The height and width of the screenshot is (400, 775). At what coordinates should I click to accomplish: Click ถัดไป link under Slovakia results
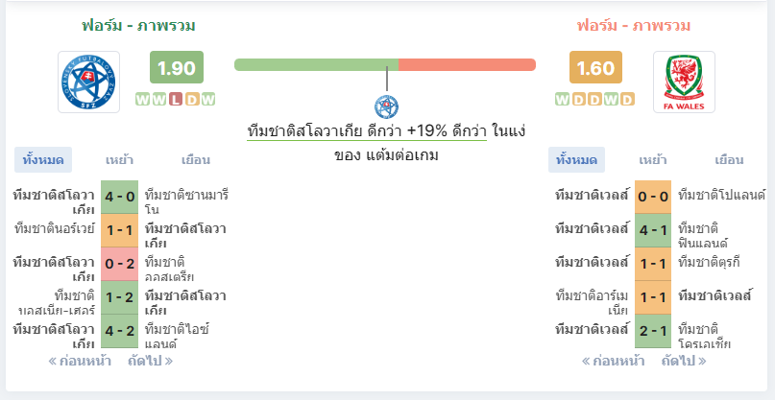point(150,361)
